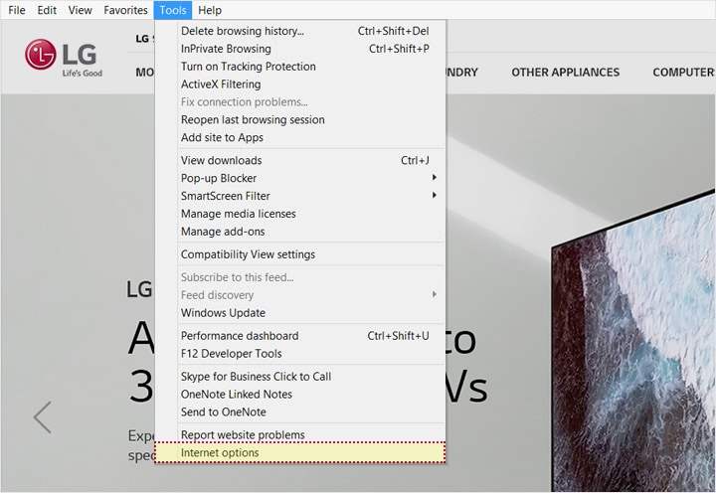
Task: Open Compatibility View settings
Action: pyautogui.click(x=248, y=254)
